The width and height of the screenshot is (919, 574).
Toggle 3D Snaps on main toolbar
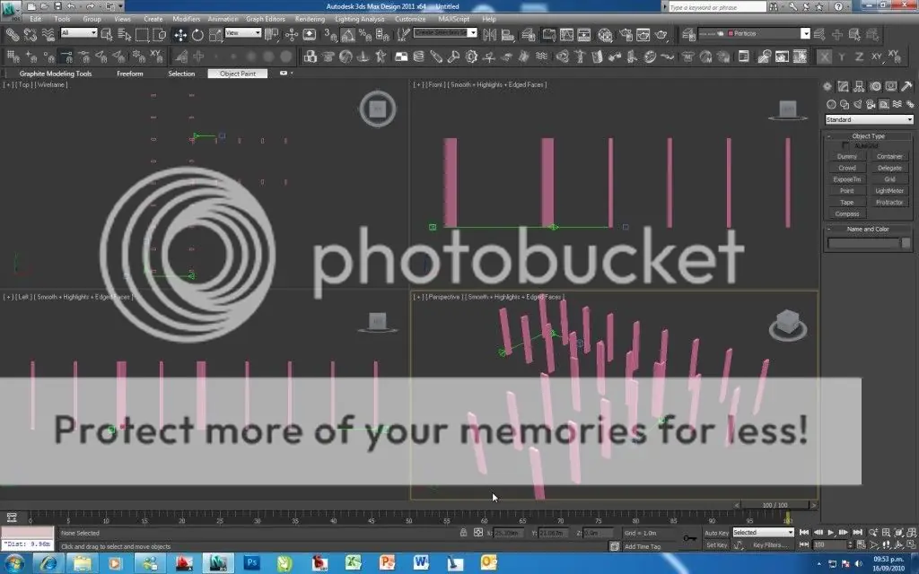[x=330, y=35]
